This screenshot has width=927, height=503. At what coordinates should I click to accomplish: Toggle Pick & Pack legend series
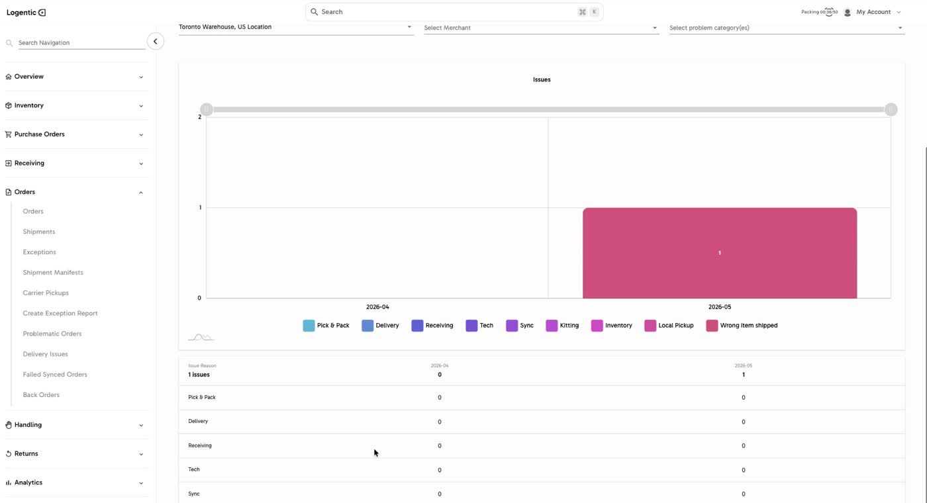326,326
